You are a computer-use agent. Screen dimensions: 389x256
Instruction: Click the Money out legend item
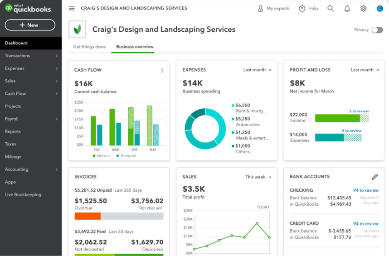126,156
